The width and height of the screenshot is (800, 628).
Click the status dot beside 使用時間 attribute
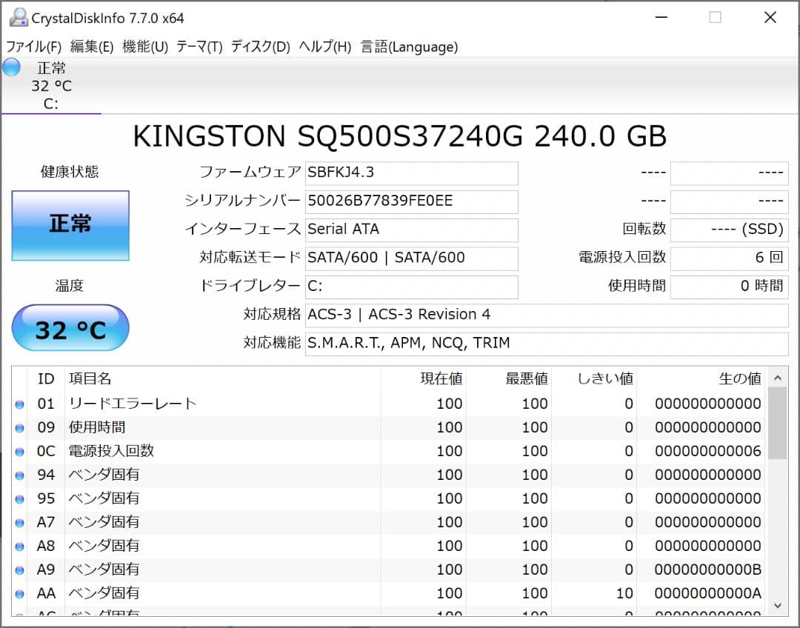(x=19, y=427)
